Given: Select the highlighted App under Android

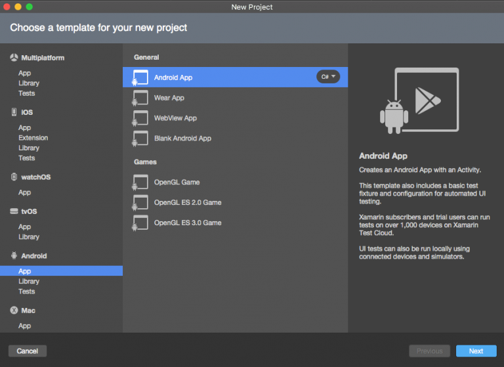Looking at the screenshot, I should (61, 271).
